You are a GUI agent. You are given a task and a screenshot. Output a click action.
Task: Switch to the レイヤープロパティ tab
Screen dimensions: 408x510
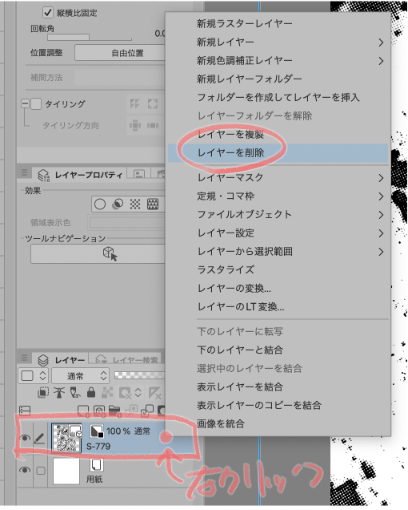79,175
